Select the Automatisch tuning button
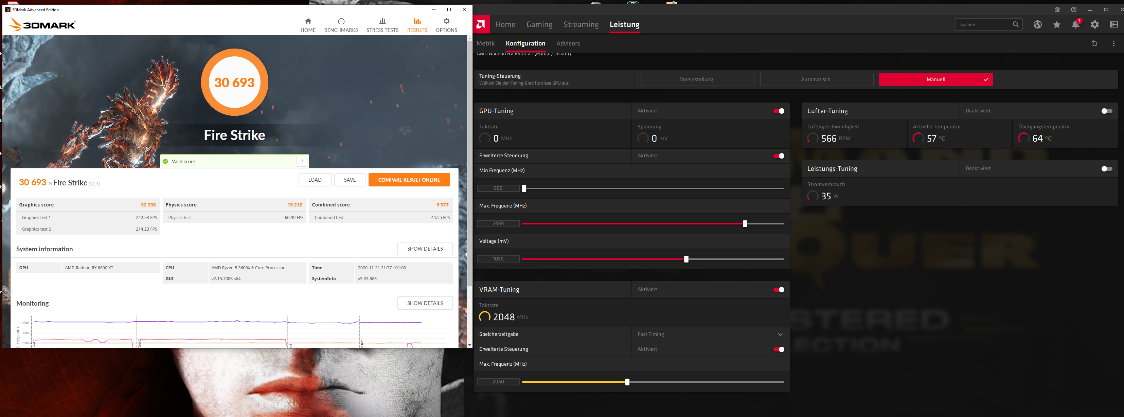This screenshot has width=1124, height=417. pyautogui.click(x=816, y=80)
